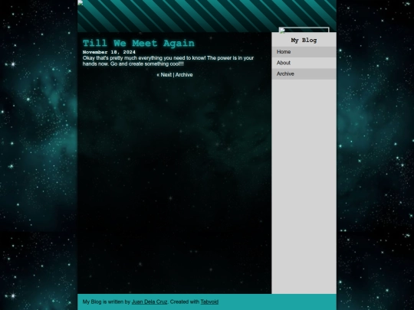
Task: Click the striped teal header banner
Action: pos(207,16)
